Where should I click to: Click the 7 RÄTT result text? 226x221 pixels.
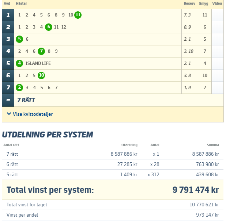[x=26, y=100]
